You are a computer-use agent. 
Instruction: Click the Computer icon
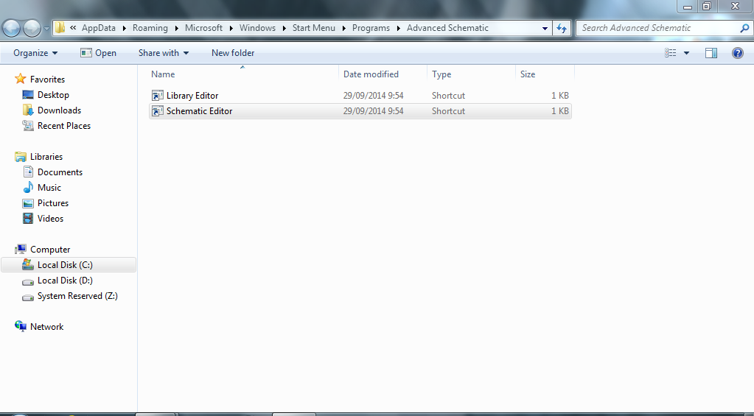point(20,249)
